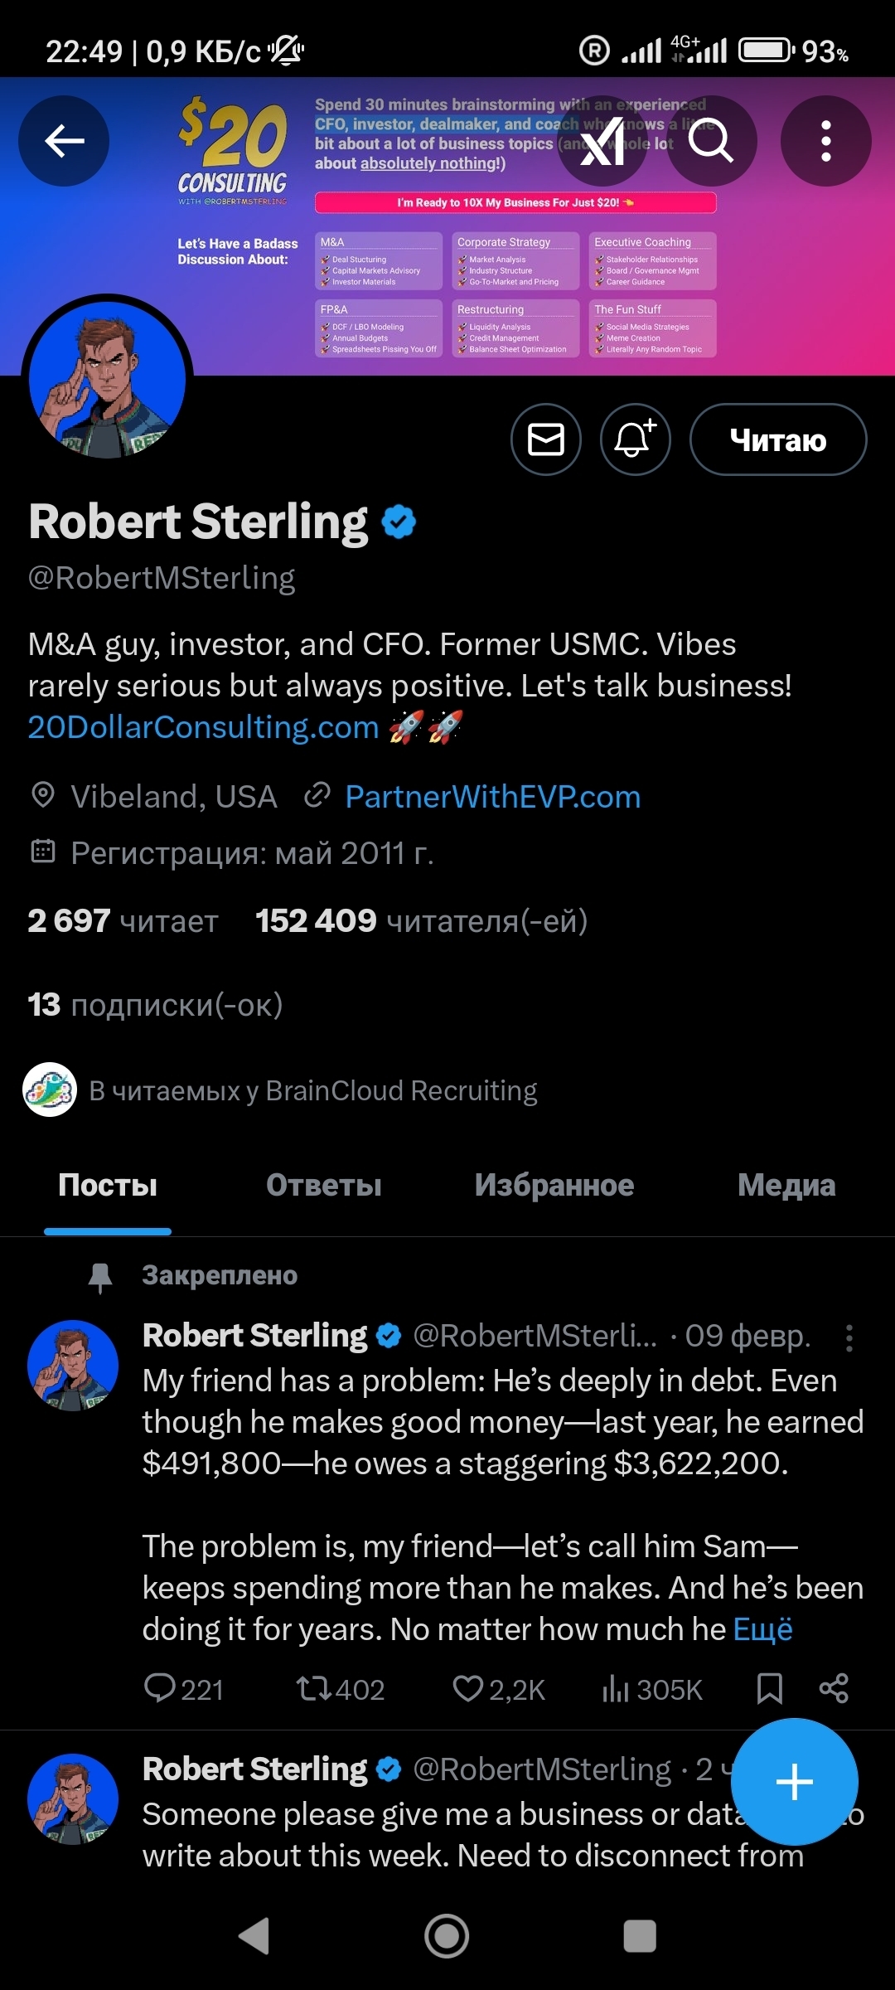
Task: Switch to the Ответы tab
Action: pos(324,1186)
